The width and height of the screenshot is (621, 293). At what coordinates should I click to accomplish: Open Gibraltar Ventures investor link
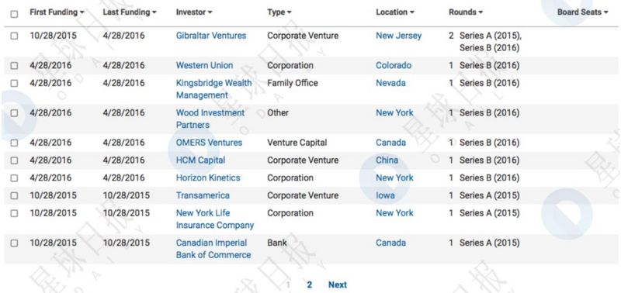[211, 36]
